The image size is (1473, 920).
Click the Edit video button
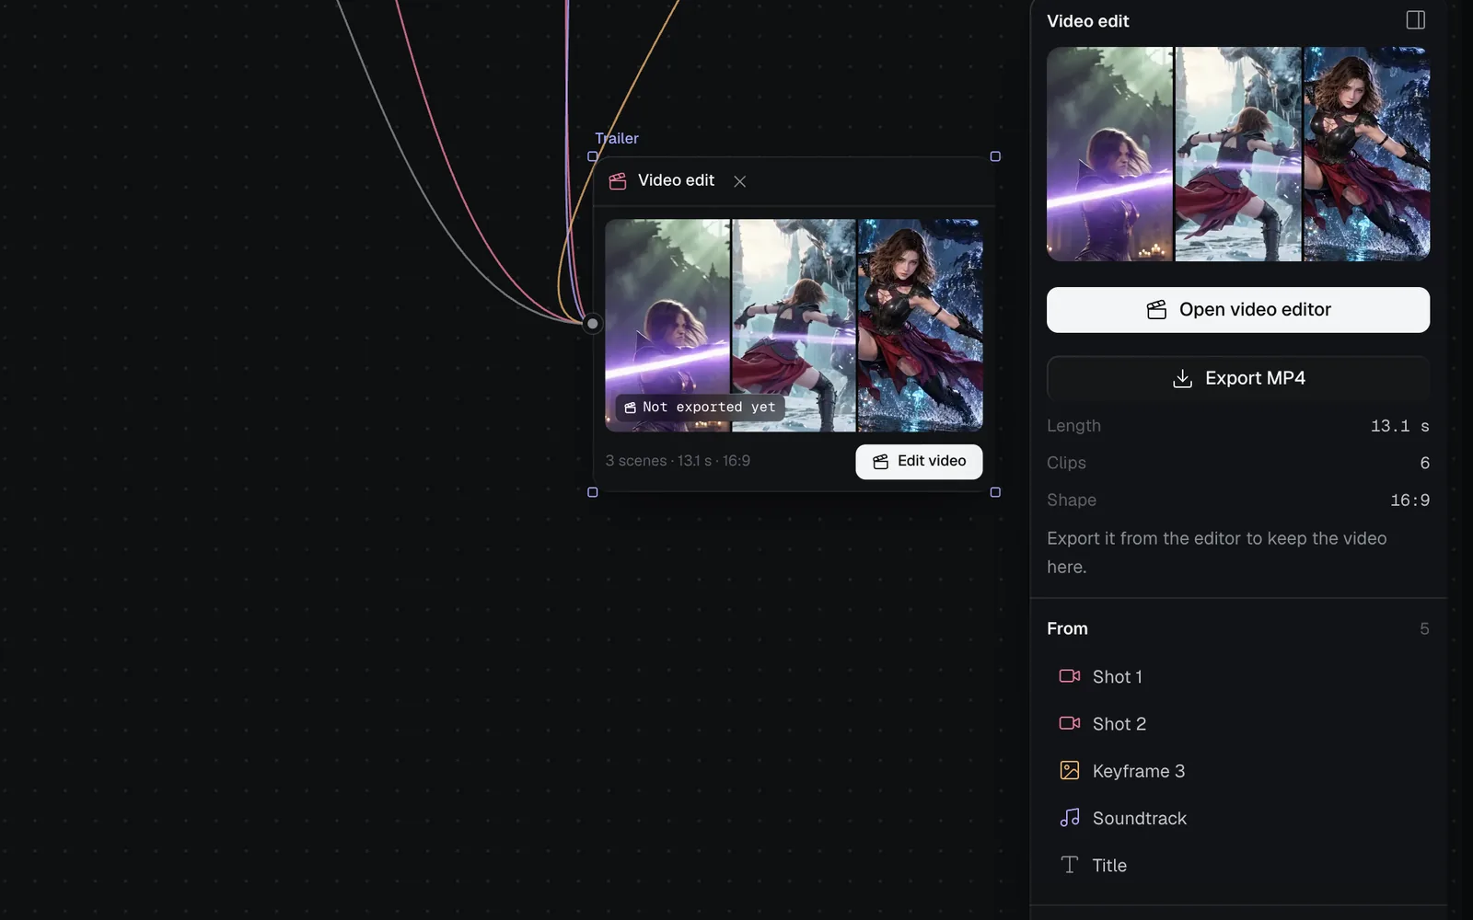(x=919, y=462)
